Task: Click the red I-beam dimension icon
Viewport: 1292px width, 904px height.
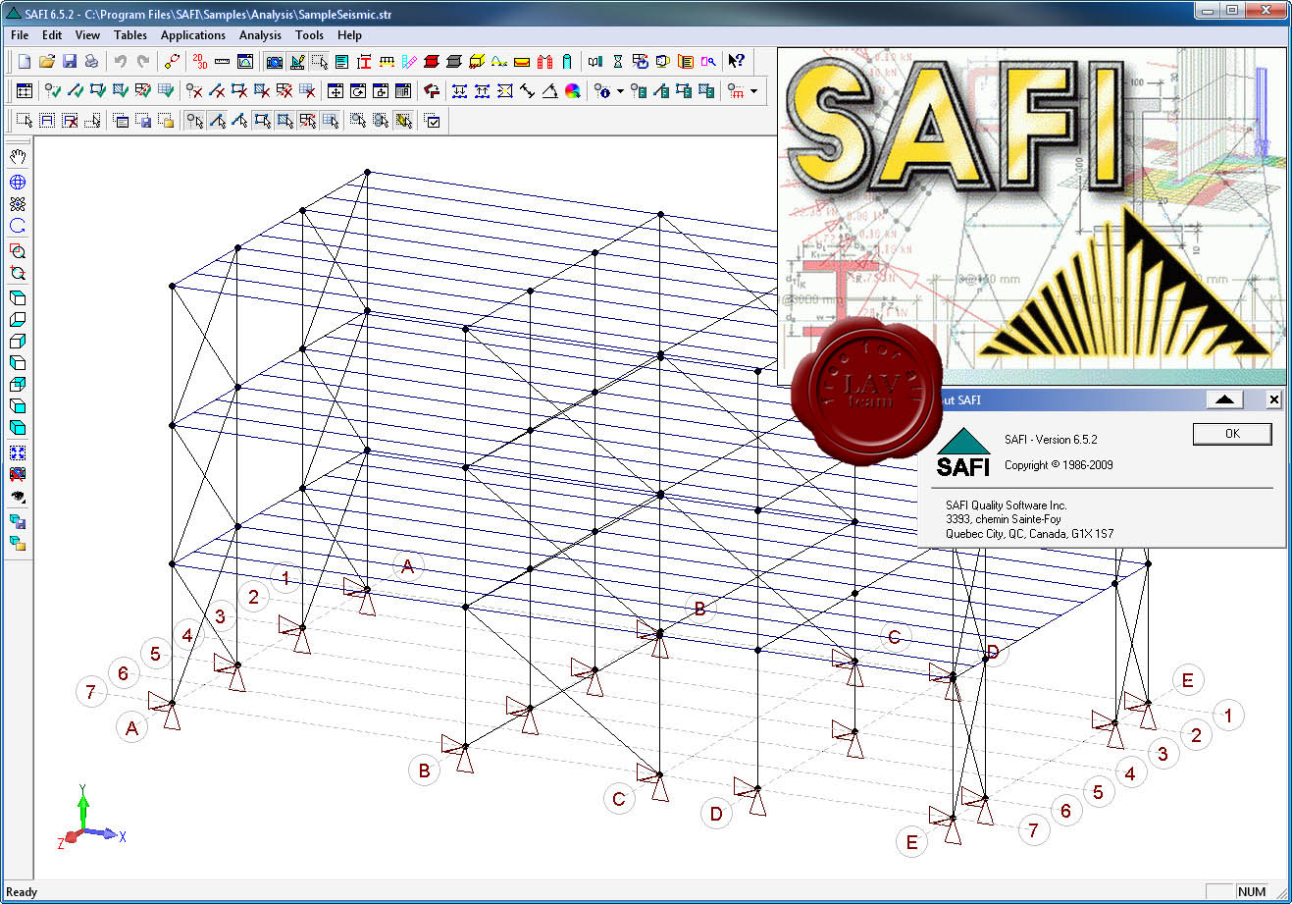Action: click(x=364, y=61)
